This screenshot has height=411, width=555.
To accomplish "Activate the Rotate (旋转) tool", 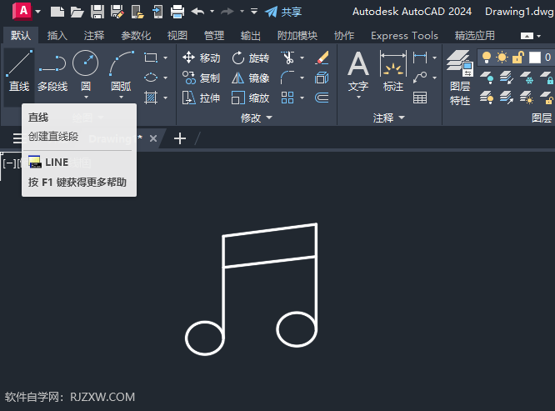I will click(251, 58).
